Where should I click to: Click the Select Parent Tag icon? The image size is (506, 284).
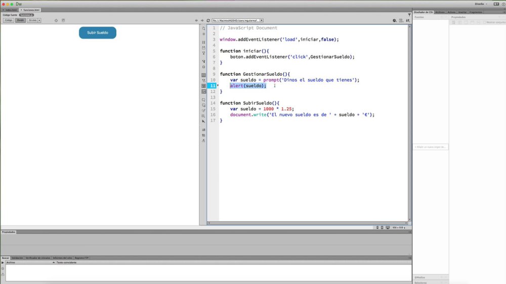203,61
